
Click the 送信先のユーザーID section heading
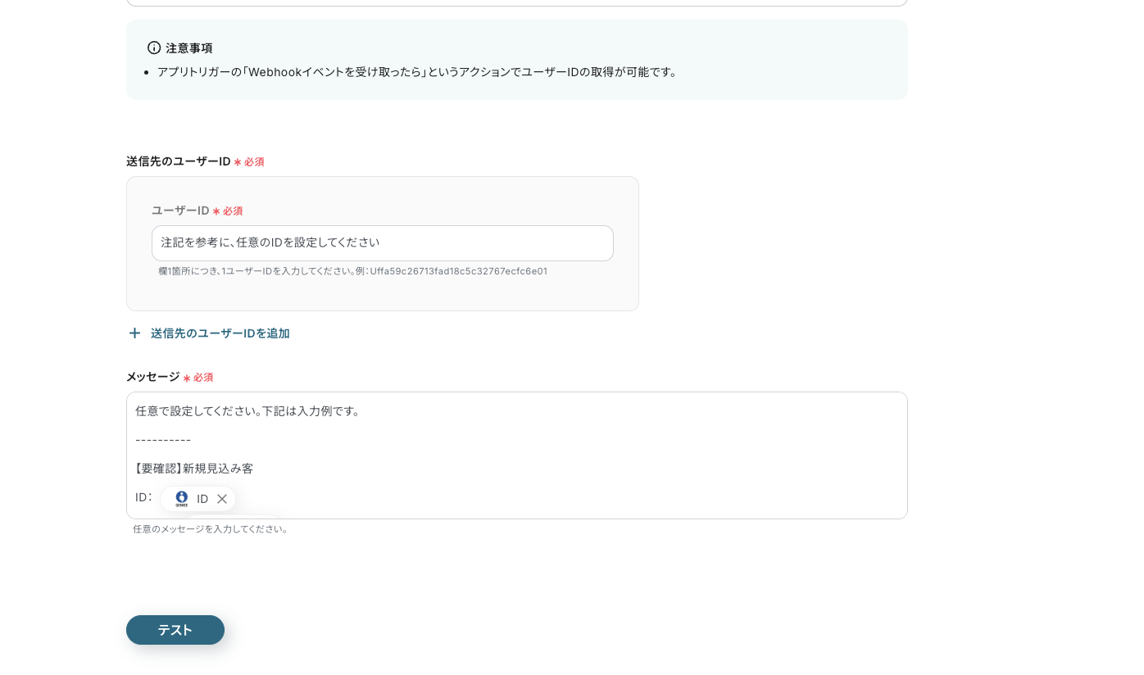[178, 161]
